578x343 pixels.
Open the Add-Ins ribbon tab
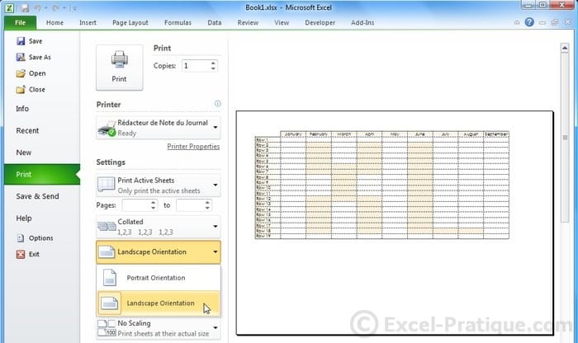pos(362,23)
